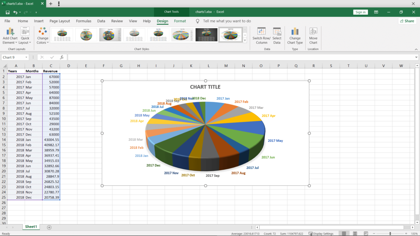Click the Sign in button
Viewport: 420px width, 236px height.
pyautogui.click(x=360, y=12)
